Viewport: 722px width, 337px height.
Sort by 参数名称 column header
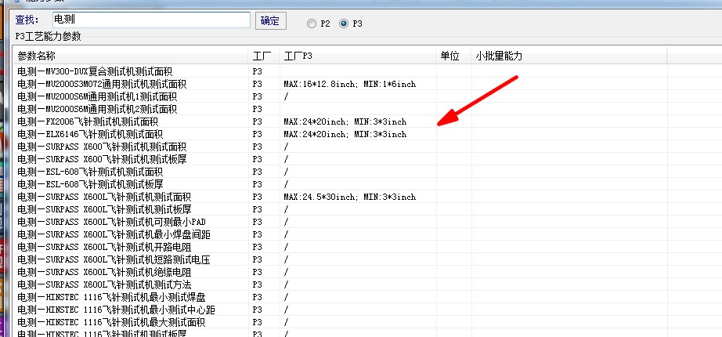tap(130, 56)
